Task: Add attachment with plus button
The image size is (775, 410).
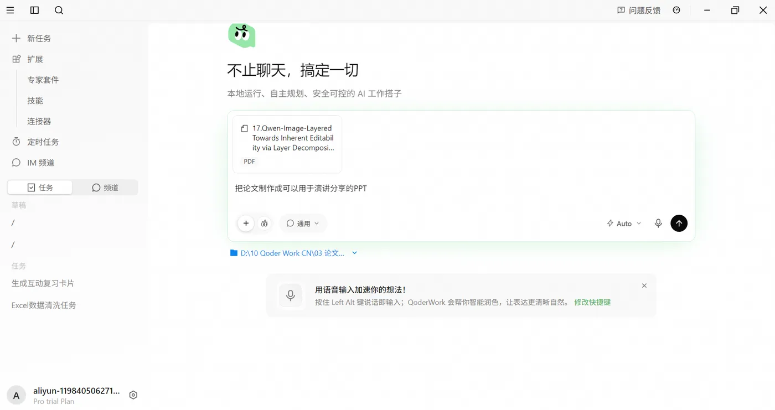Action: pyautogui.click(x=246, y=223)
